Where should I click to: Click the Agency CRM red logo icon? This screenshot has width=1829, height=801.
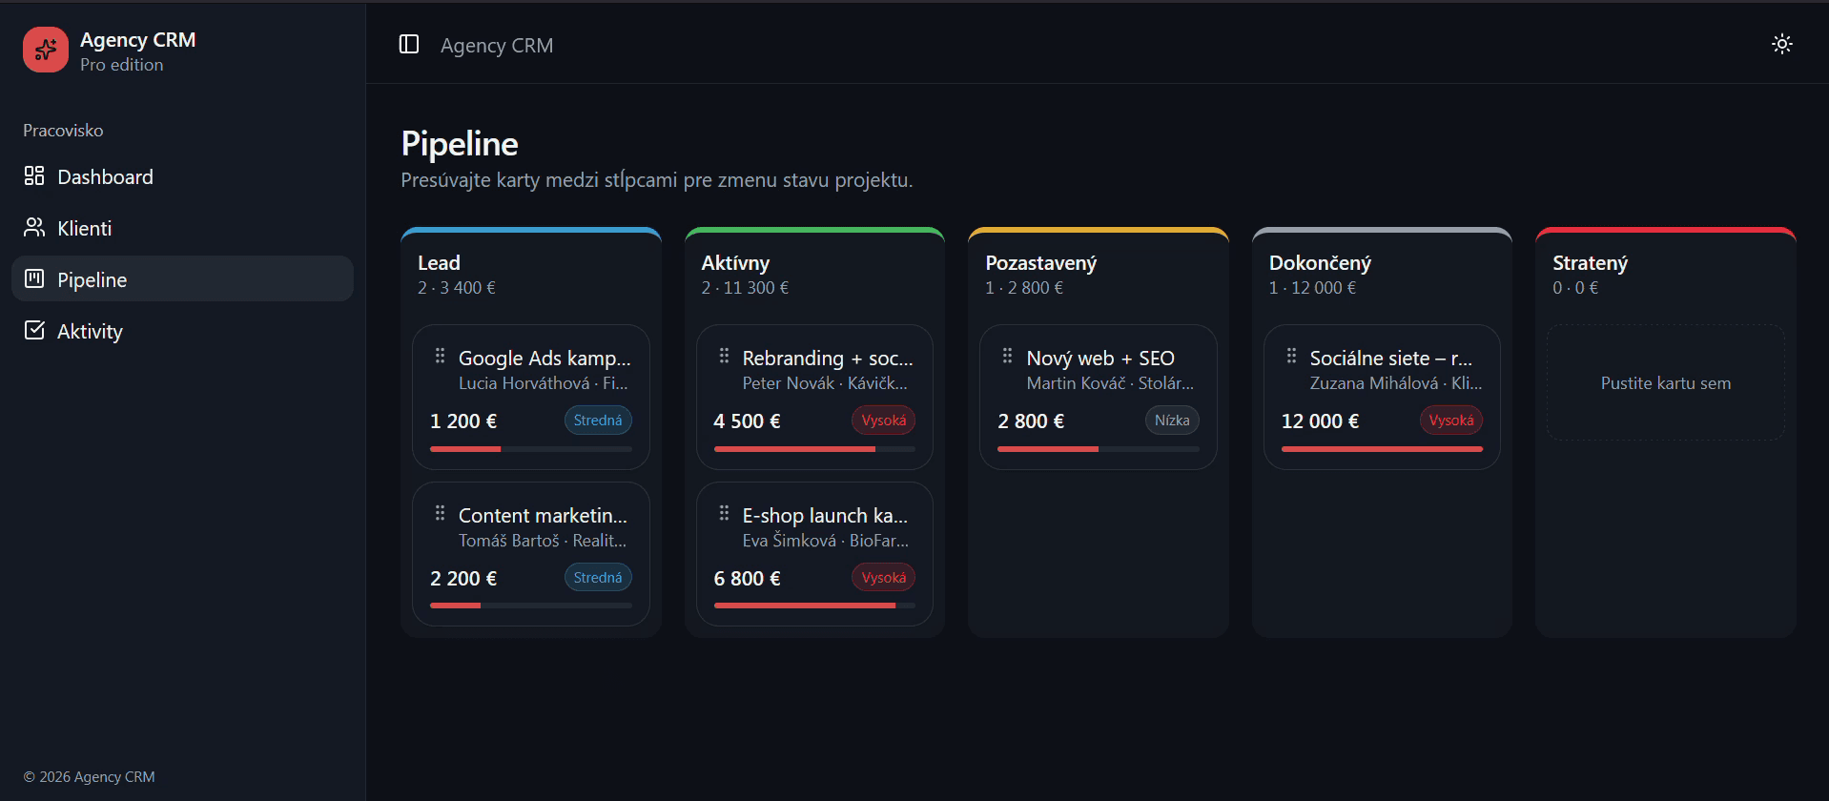(x=46, y=50)
